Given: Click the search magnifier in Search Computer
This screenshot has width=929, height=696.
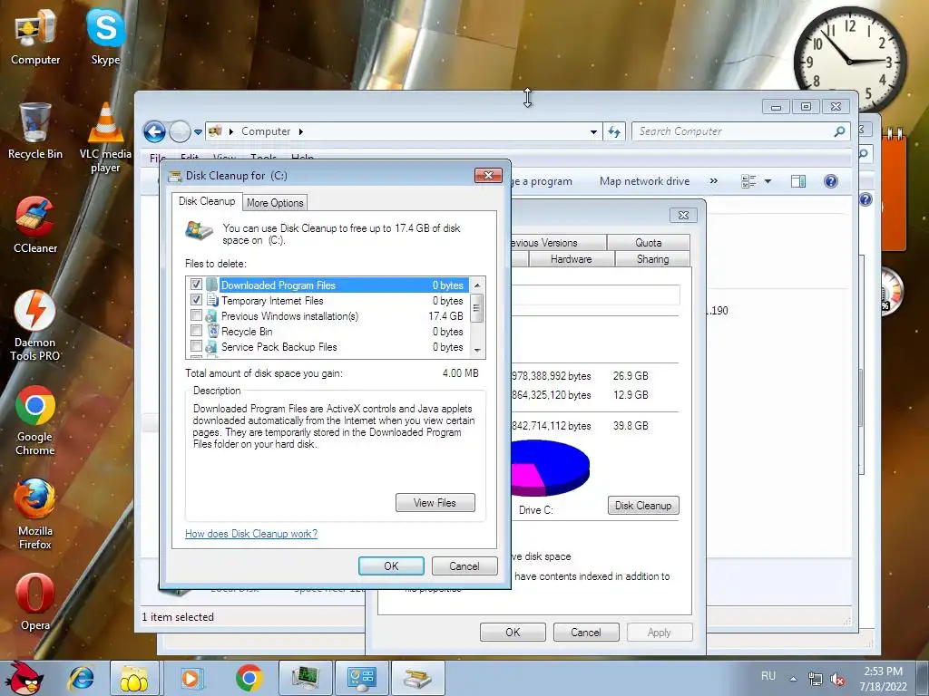Looking at the screenshot, I should coord(839,131).
